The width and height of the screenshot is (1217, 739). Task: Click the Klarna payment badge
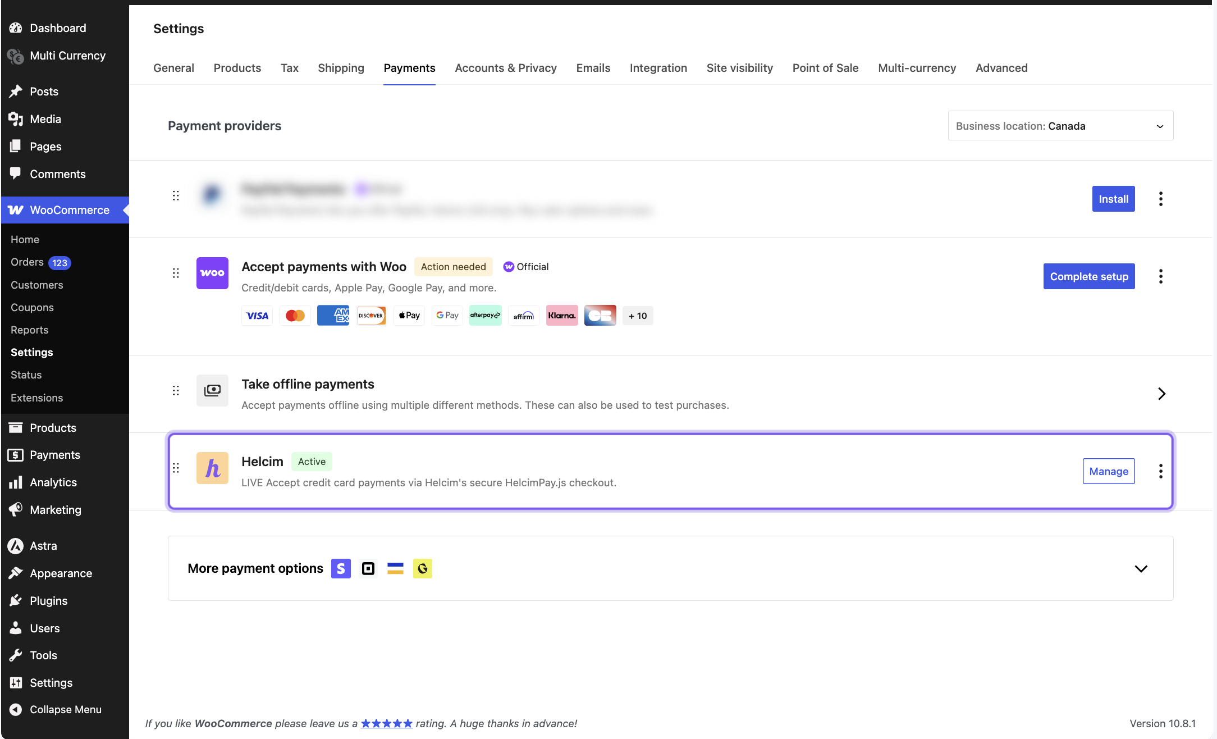[562, 316]
